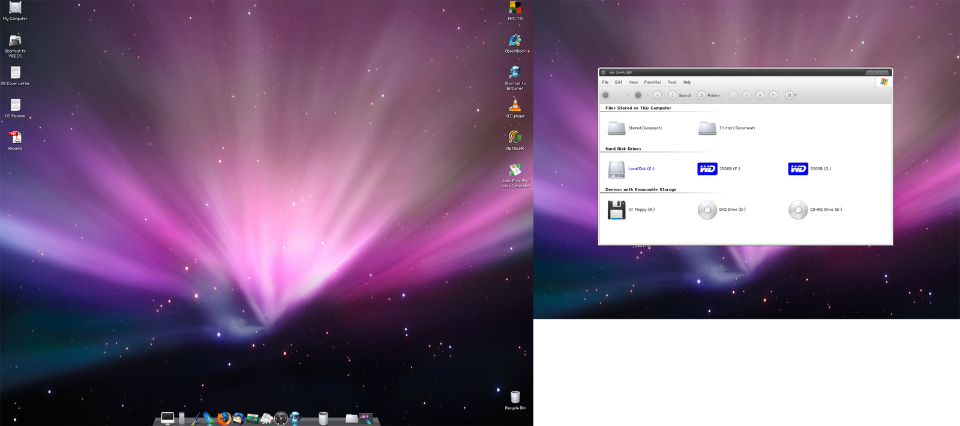Select the 08 Resume document icon
The image size is (960, 426).
tap(15, 108)
